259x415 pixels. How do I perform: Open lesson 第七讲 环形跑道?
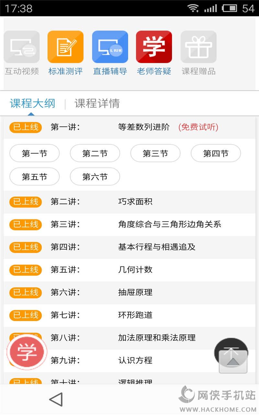coord(129,315)
